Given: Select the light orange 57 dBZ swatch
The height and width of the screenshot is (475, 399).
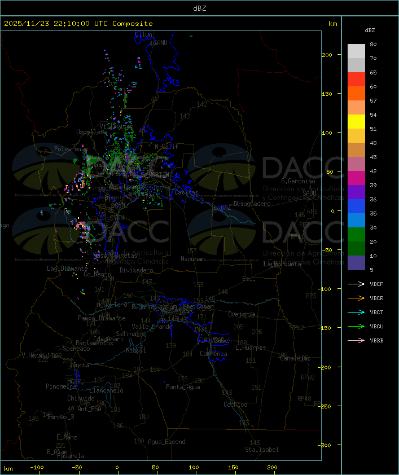Looking at the screenshot, I should click(x=356, y=108).
